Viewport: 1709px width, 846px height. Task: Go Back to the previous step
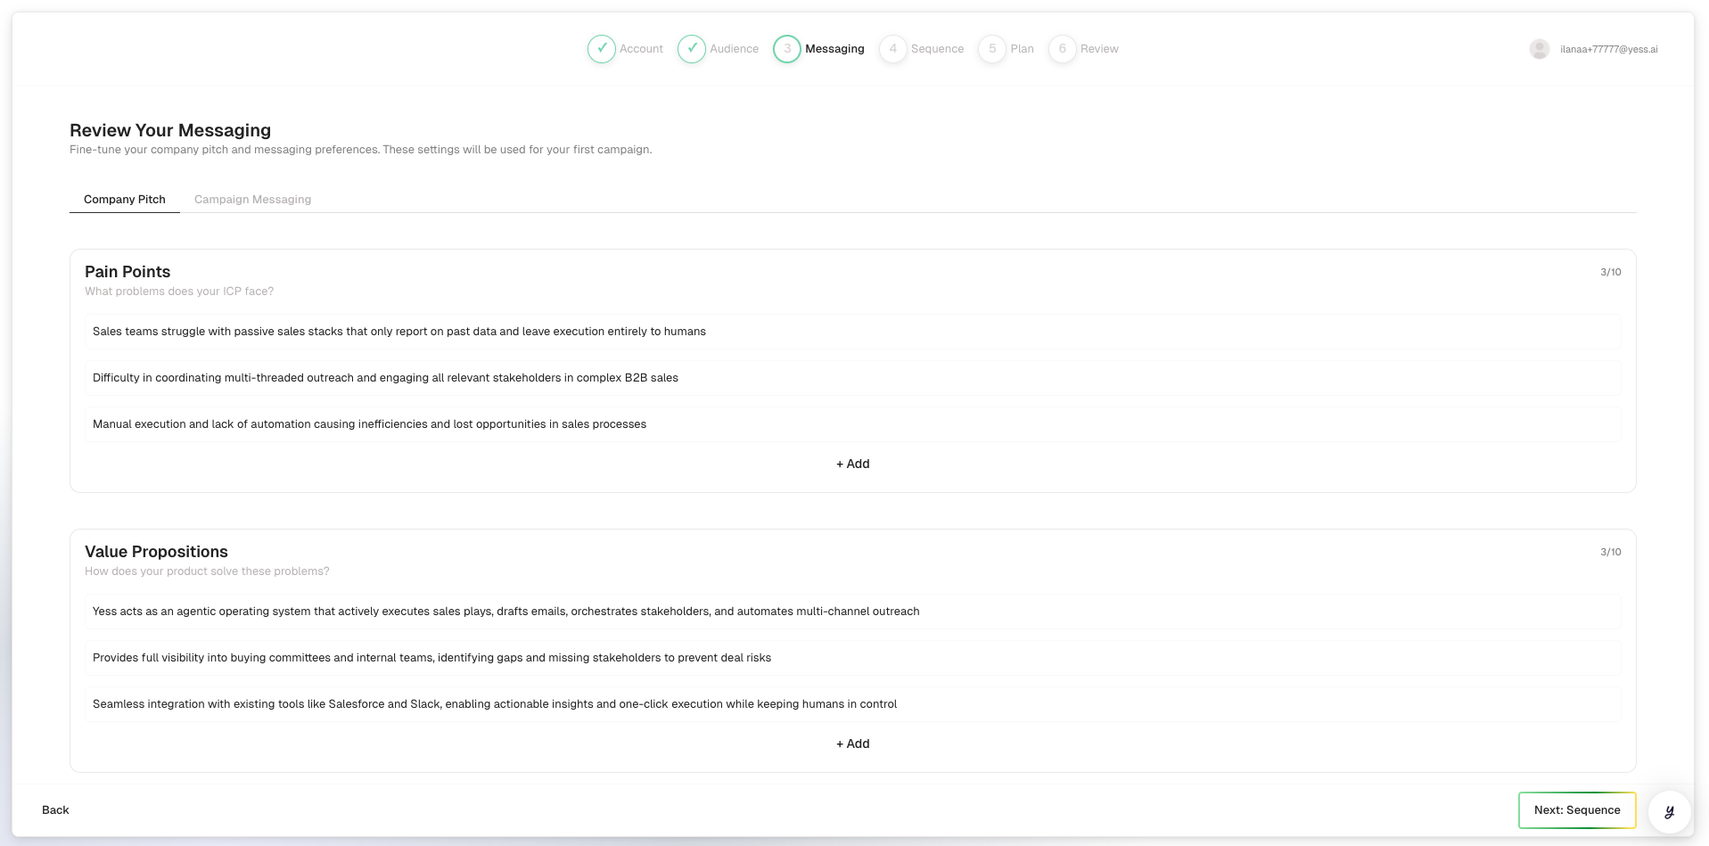(55, 810)
